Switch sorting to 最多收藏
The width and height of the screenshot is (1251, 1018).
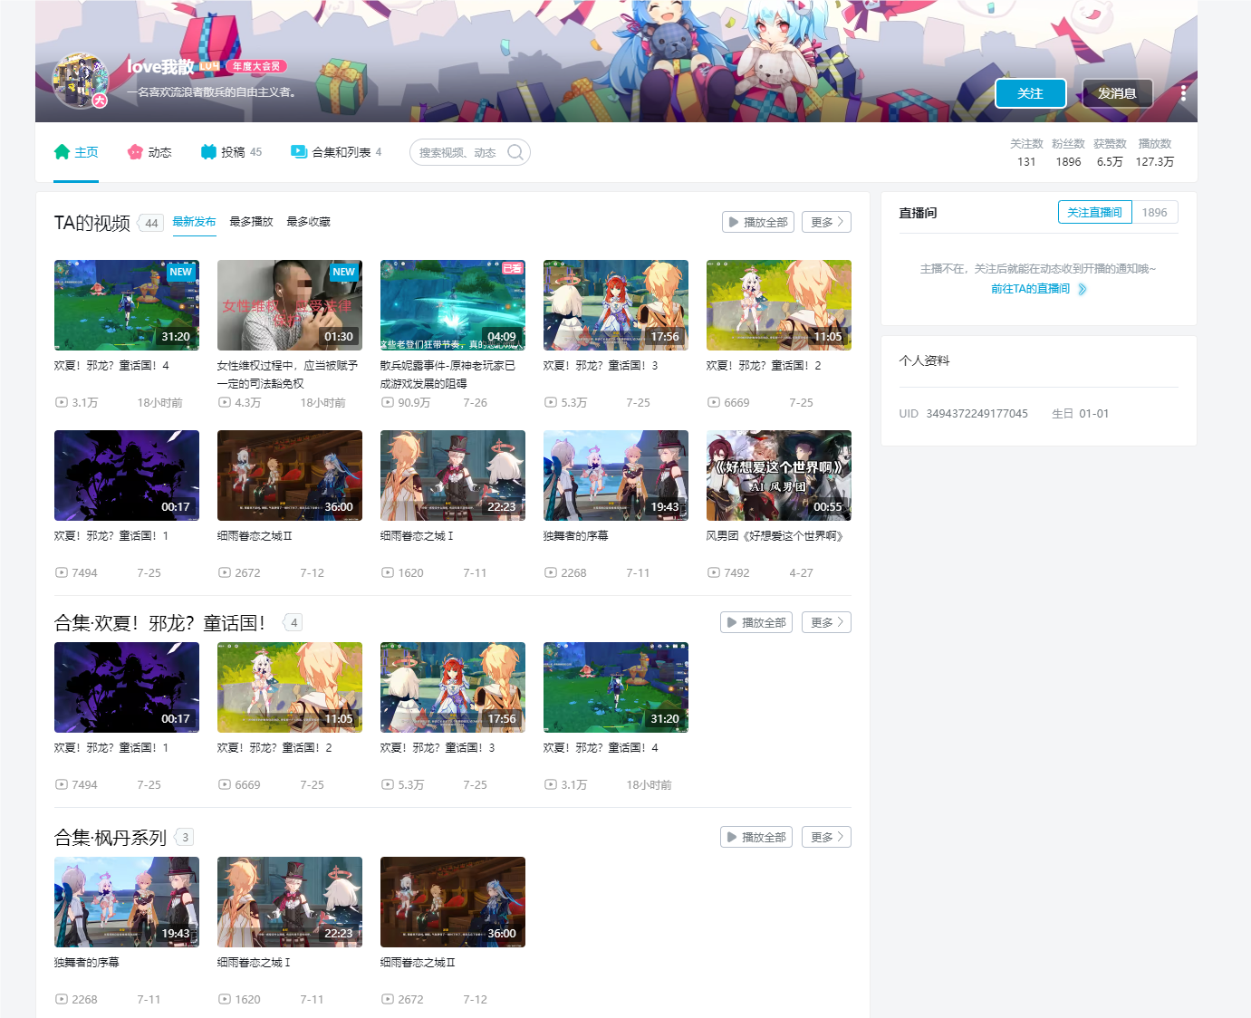click(x=307, y=221)
